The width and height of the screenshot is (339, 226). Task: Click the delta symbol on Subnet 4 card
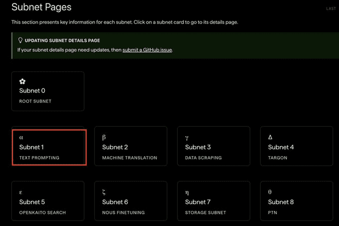[270, 137]
